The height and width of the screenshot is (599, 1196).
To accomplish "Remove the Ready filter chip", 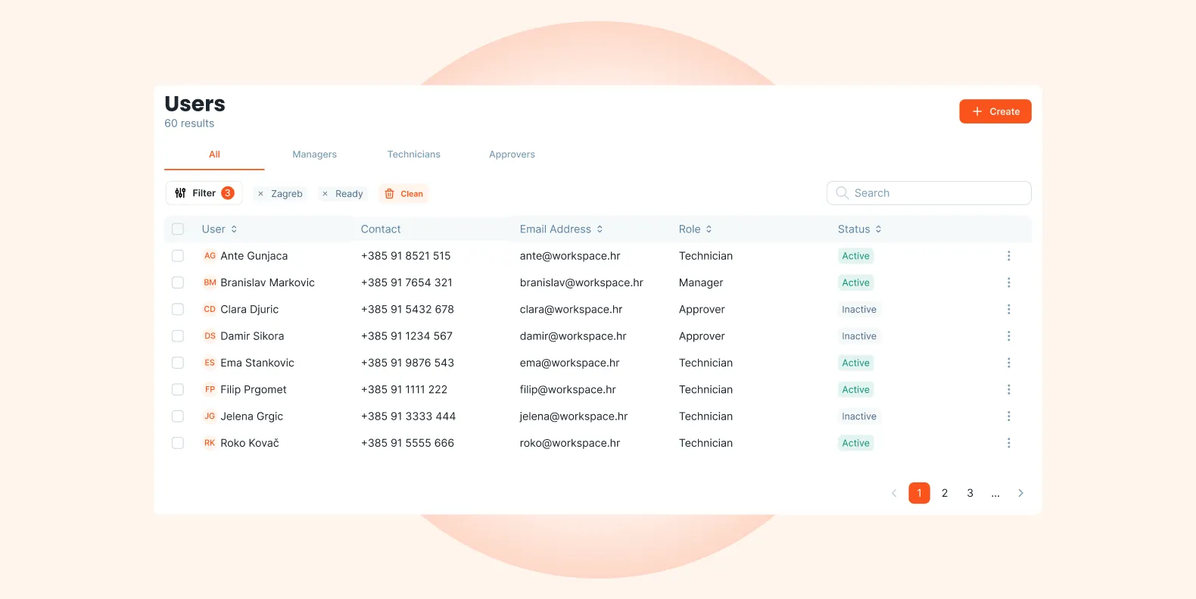I will 325,194.
